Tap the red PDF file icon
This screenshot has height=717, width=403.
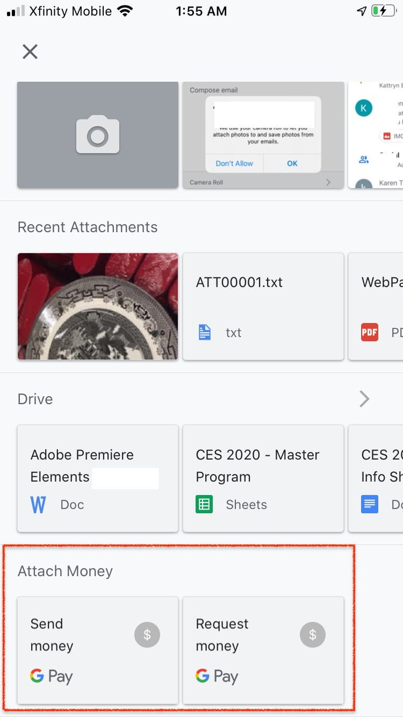click(370, 333)
